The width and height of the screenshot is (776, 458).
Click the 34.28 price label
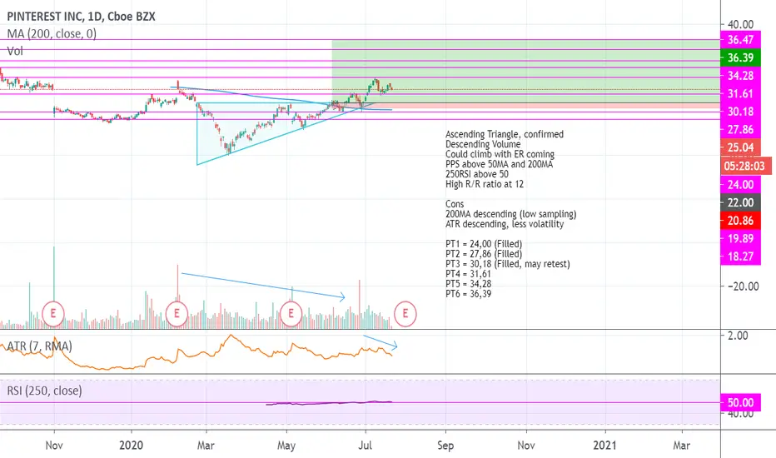pyautogui.click(x=740, y=75)
